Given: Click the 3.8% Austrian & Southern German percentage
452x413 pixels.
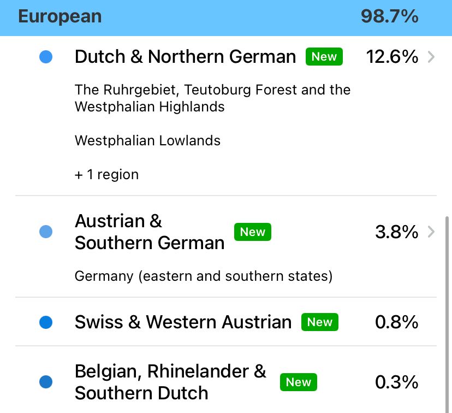Looking at the screenshot, I should (x=397, y=232).
